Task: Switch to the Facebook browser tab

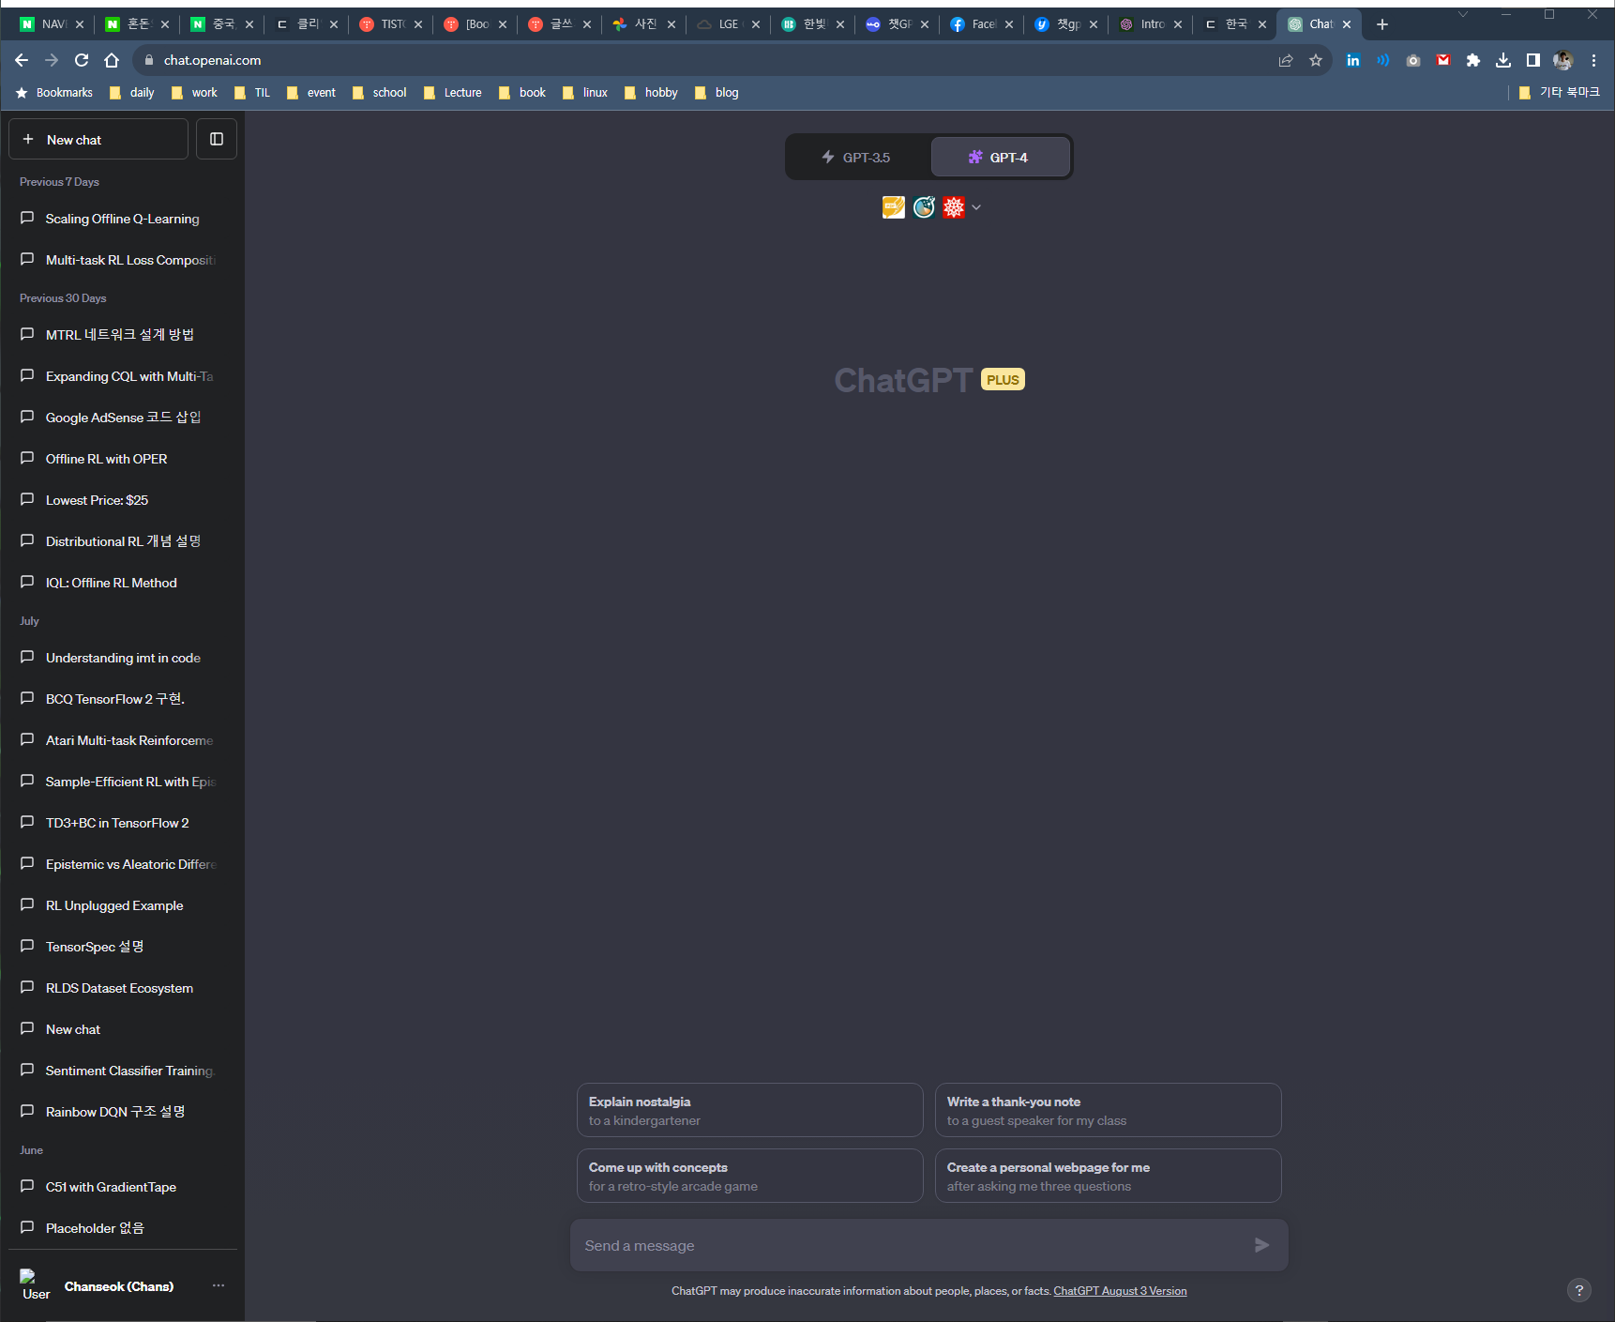Action: [x=982, y=24]
